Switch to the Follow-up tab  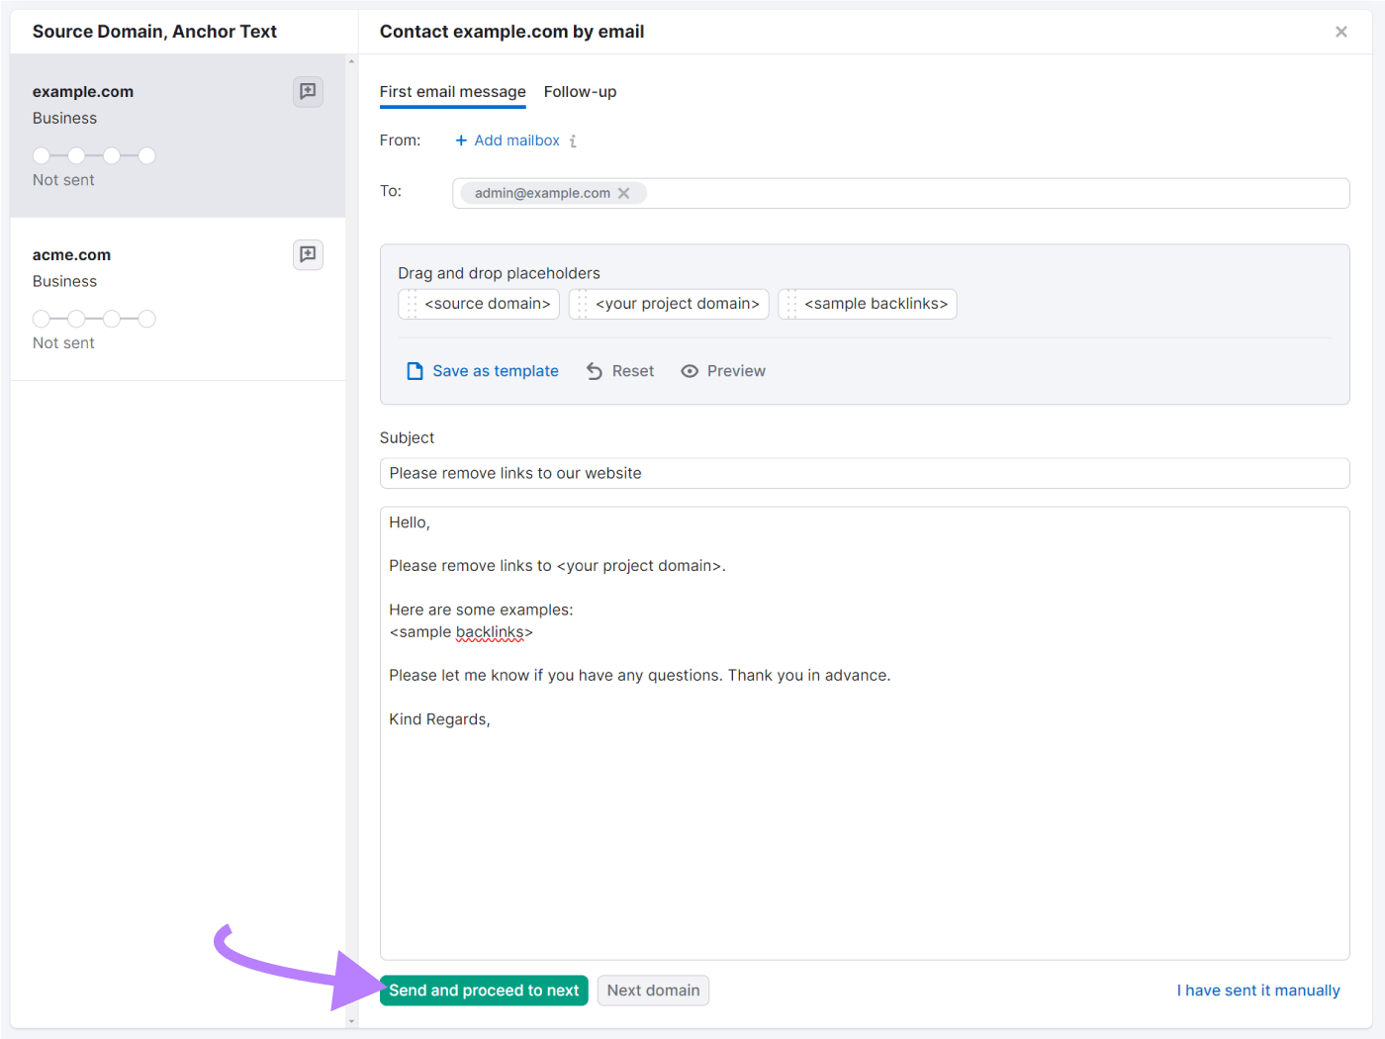(x=581, y=91)
